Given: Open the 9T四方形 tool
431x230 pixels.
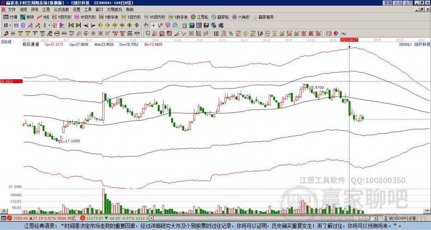Looking at the screenshot, I should [155, 17].
